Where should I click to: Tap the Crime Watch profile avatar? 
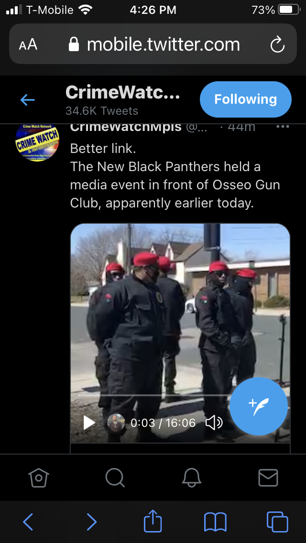click(x=37, y=142)
